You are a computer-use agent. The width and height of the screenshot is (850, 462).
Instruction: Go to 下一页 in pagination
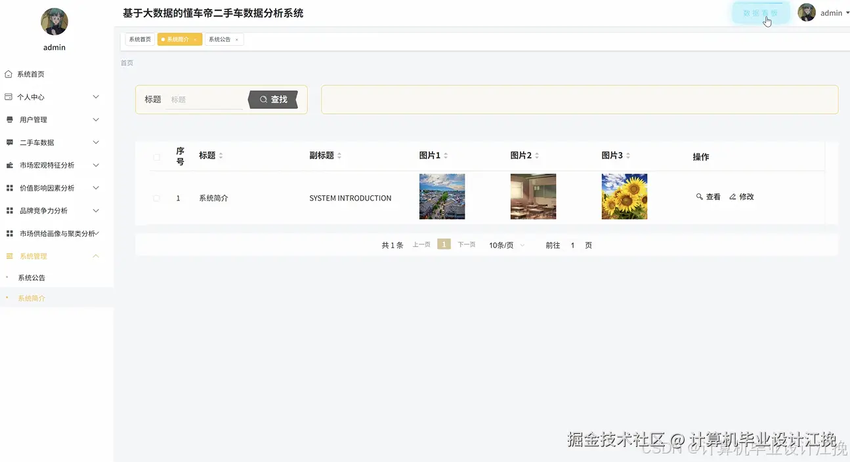pos(467,244)
